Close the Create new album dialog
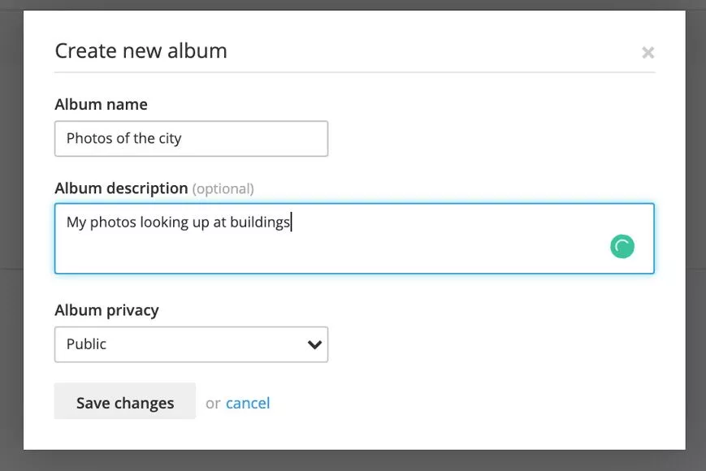 tap(648, 53)
